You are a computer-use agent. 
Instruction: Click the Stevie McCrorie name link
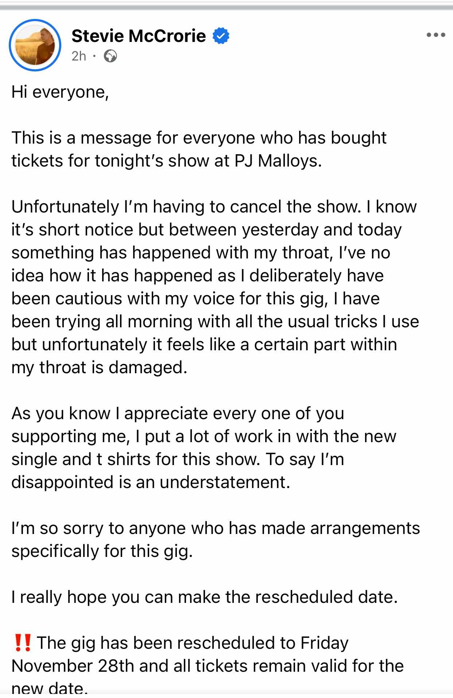pyautogui.click(x=139, y=36)
